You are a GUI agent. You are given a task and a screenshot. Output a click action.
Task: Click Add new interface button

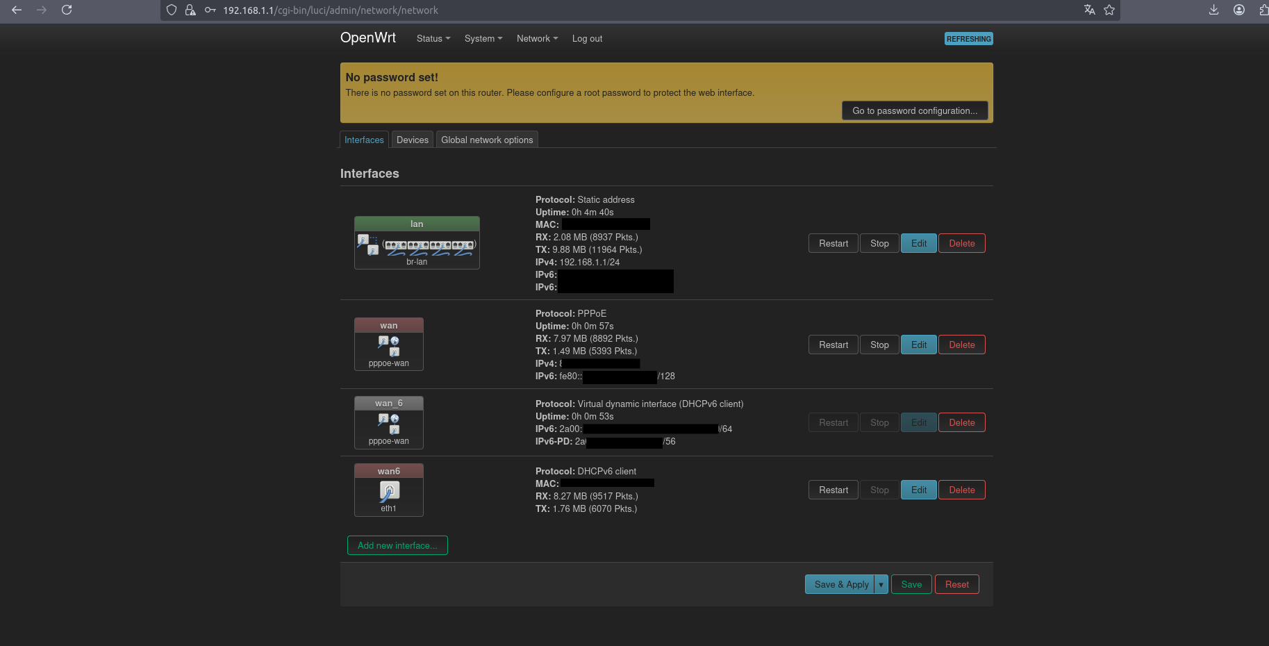(x=397, y=545)
